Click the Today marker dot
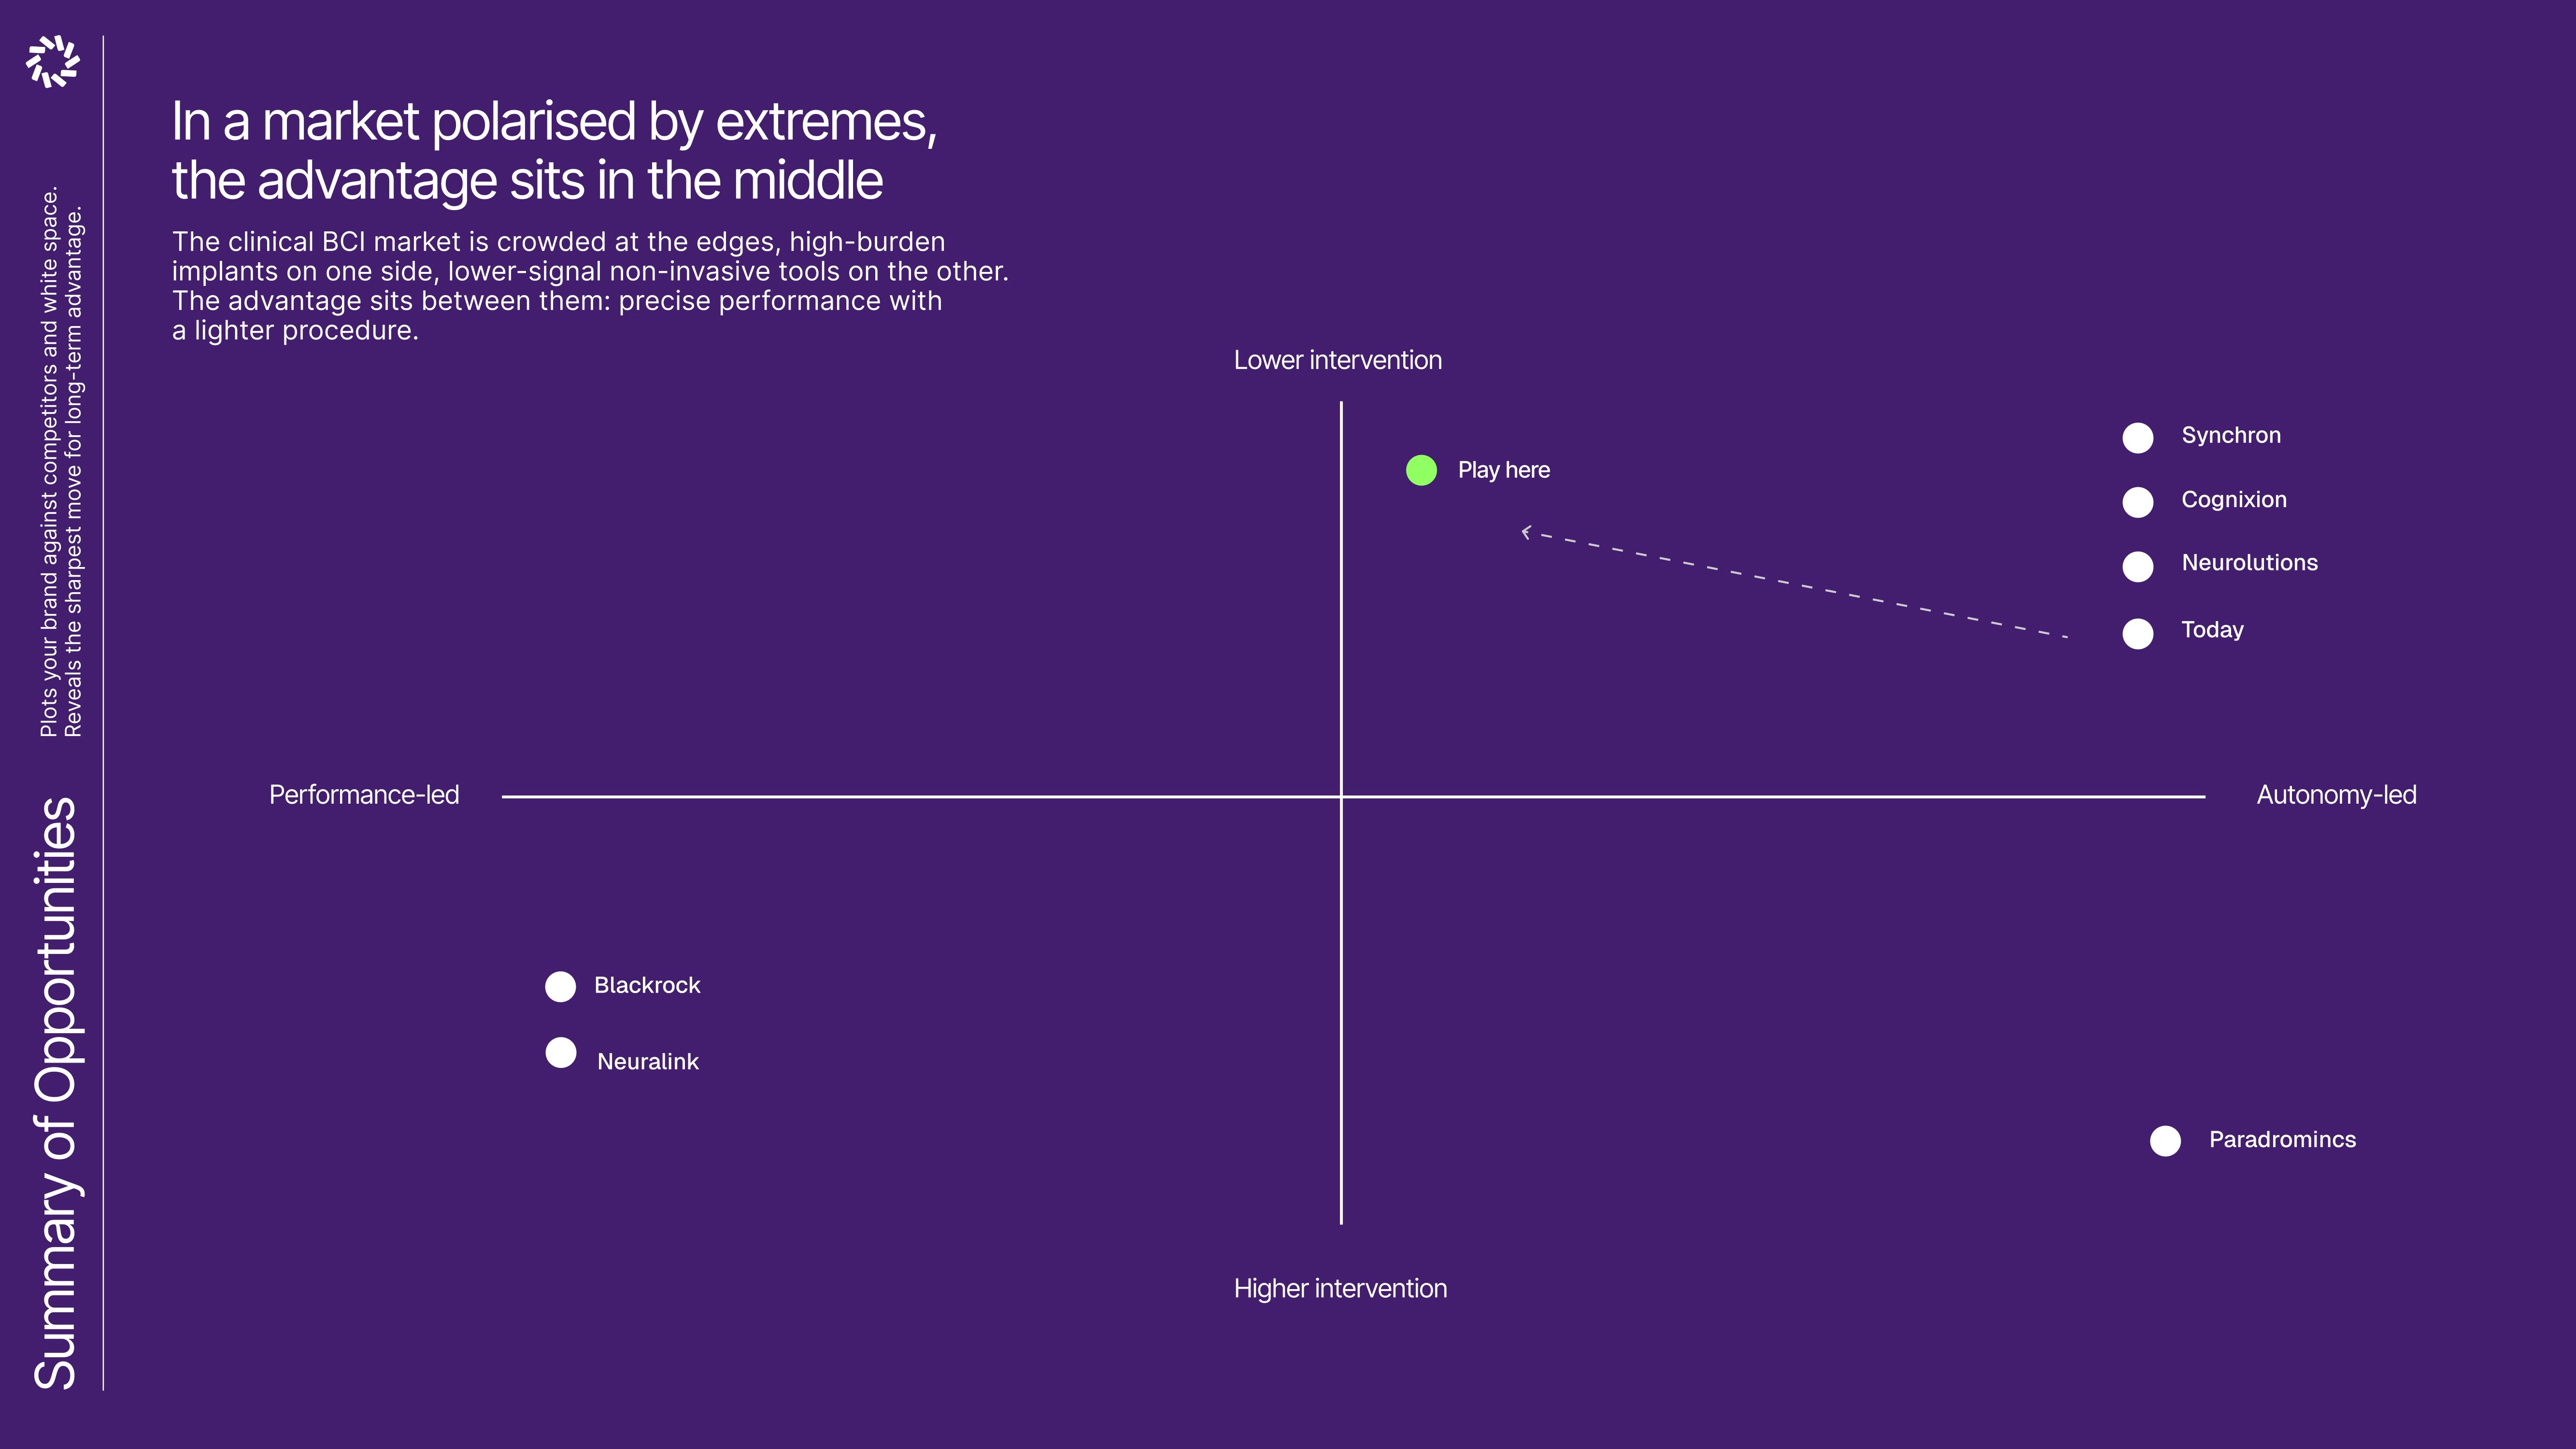Screen dimensions: 2576x1449 point(2137,634)
